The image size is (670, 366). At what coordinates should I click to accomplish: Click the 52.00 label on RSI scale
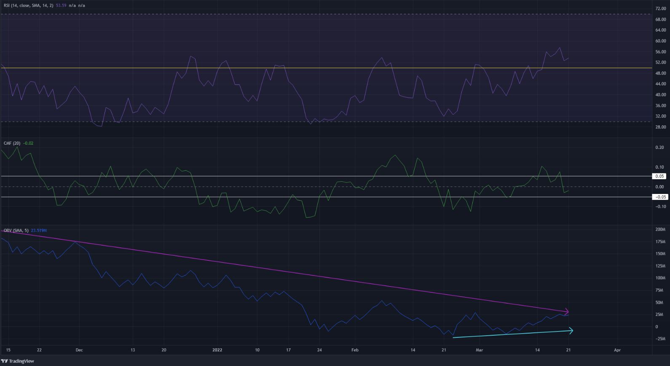(661, 62)
